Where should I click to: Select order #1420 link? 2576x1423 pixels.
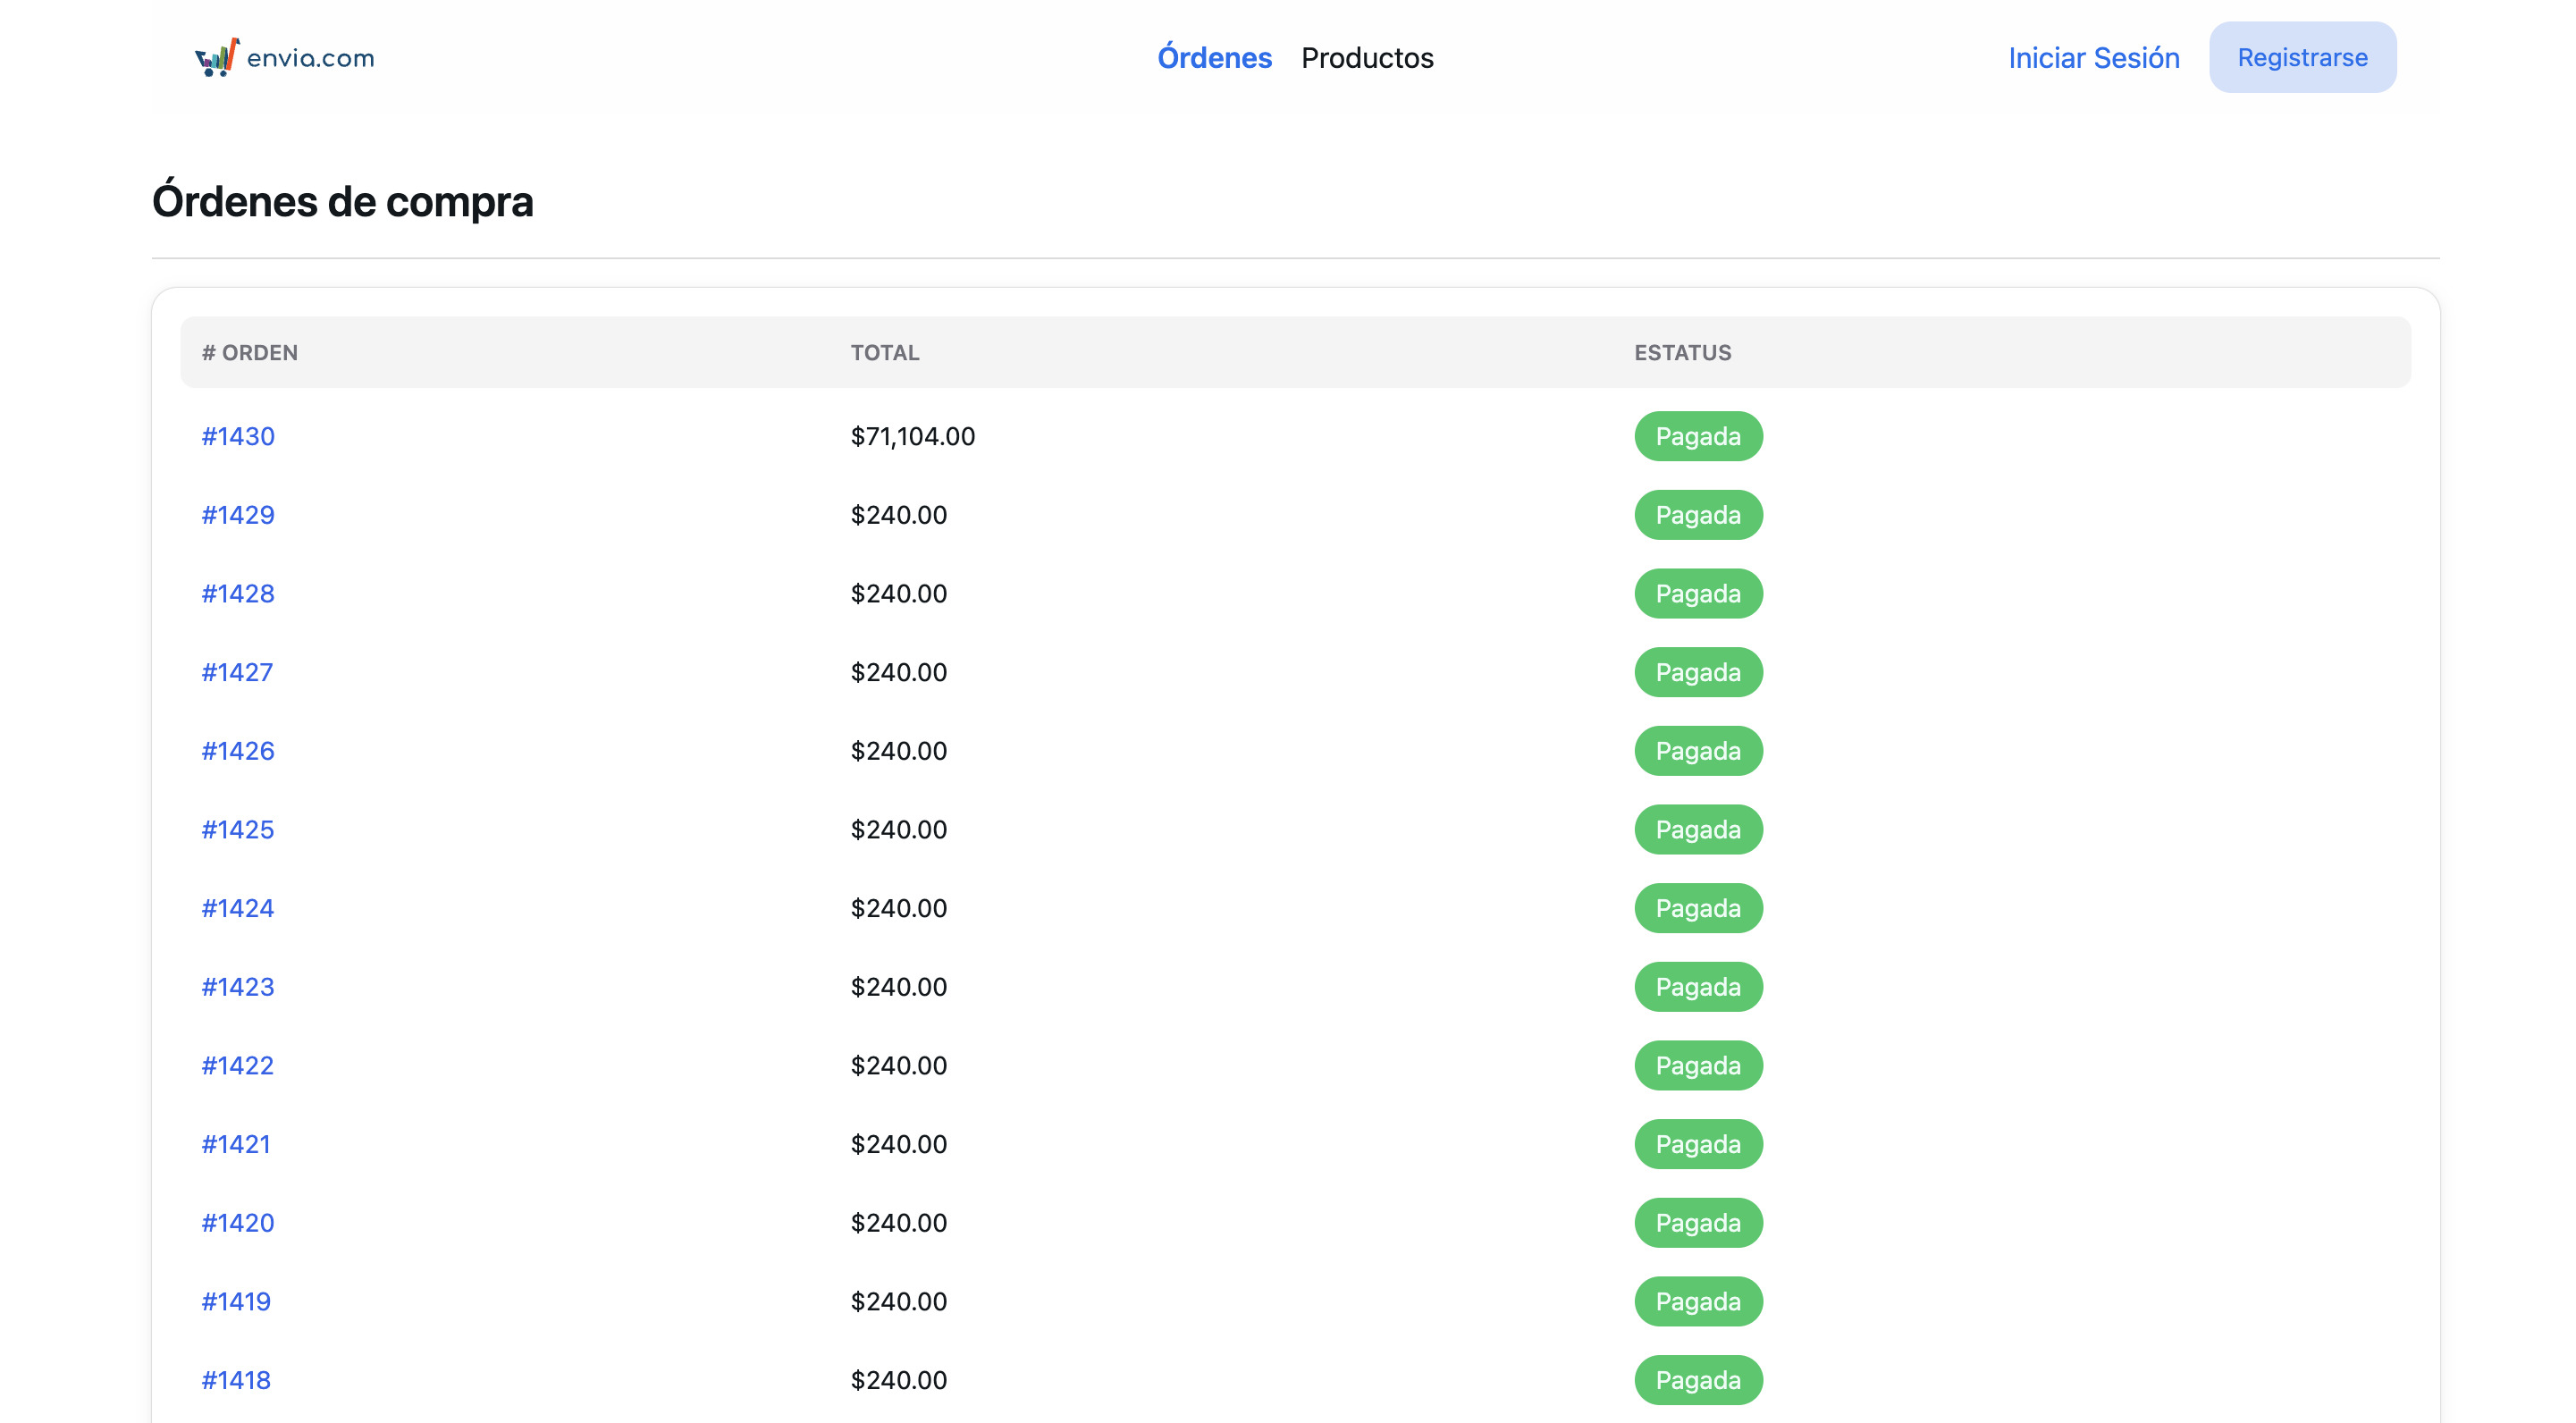coord(238,1223)
